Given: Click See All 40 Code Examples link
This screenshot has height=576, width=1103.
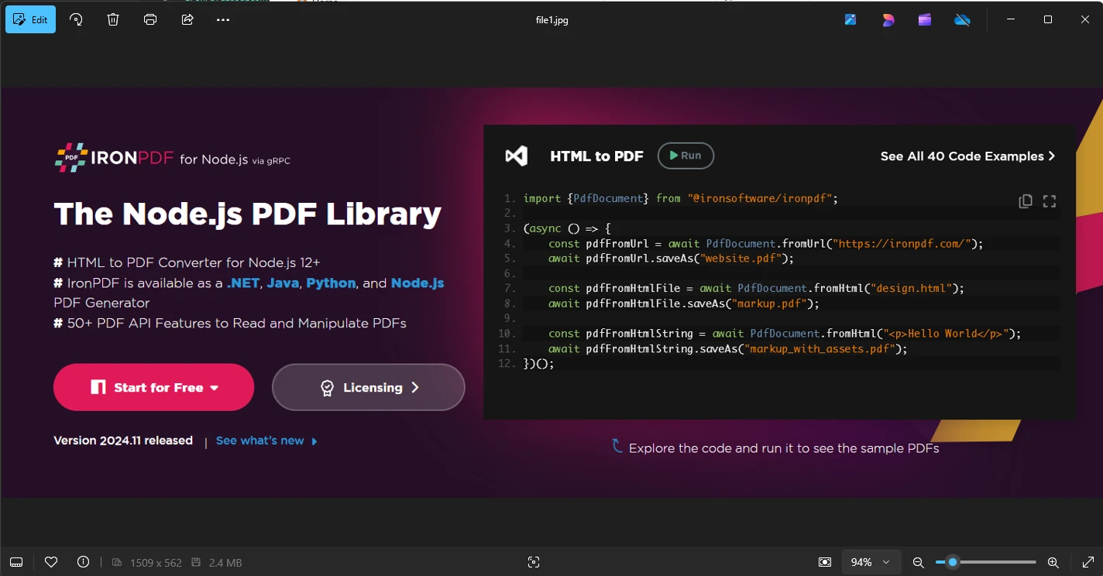Looking at the screenshot, I should pyautogui.click(x=967, y=156).
